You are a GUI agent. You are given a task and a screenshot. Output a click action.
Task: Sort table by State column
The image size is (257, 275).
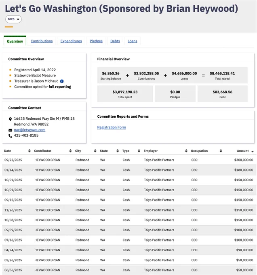118,151
